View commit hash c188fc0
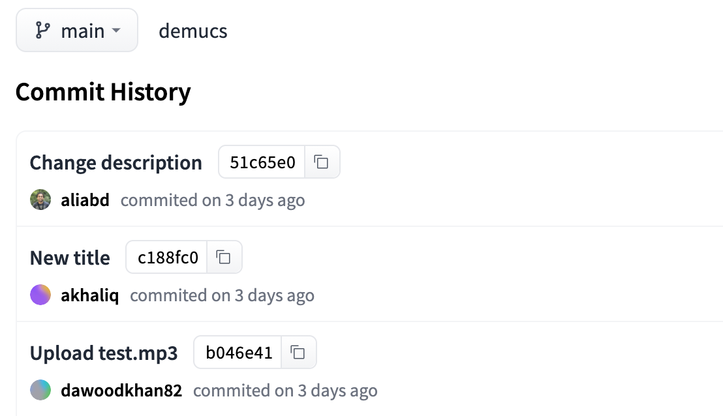 167,257
